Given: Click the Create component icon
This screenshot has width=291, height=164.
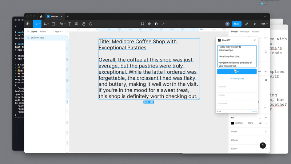Looking at the screenshot, I should point(149,24).
